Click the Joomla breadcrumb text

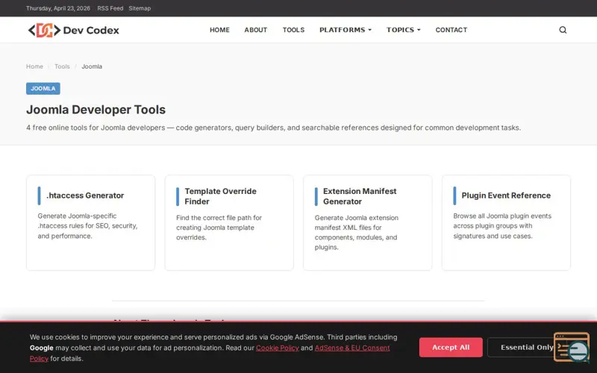click(92, 66)
